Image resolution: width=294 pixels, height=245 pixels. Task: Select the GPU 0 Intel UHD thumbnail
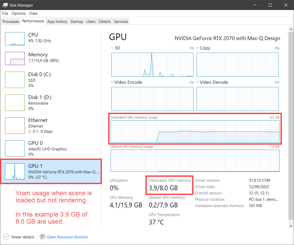click(15, 149)
